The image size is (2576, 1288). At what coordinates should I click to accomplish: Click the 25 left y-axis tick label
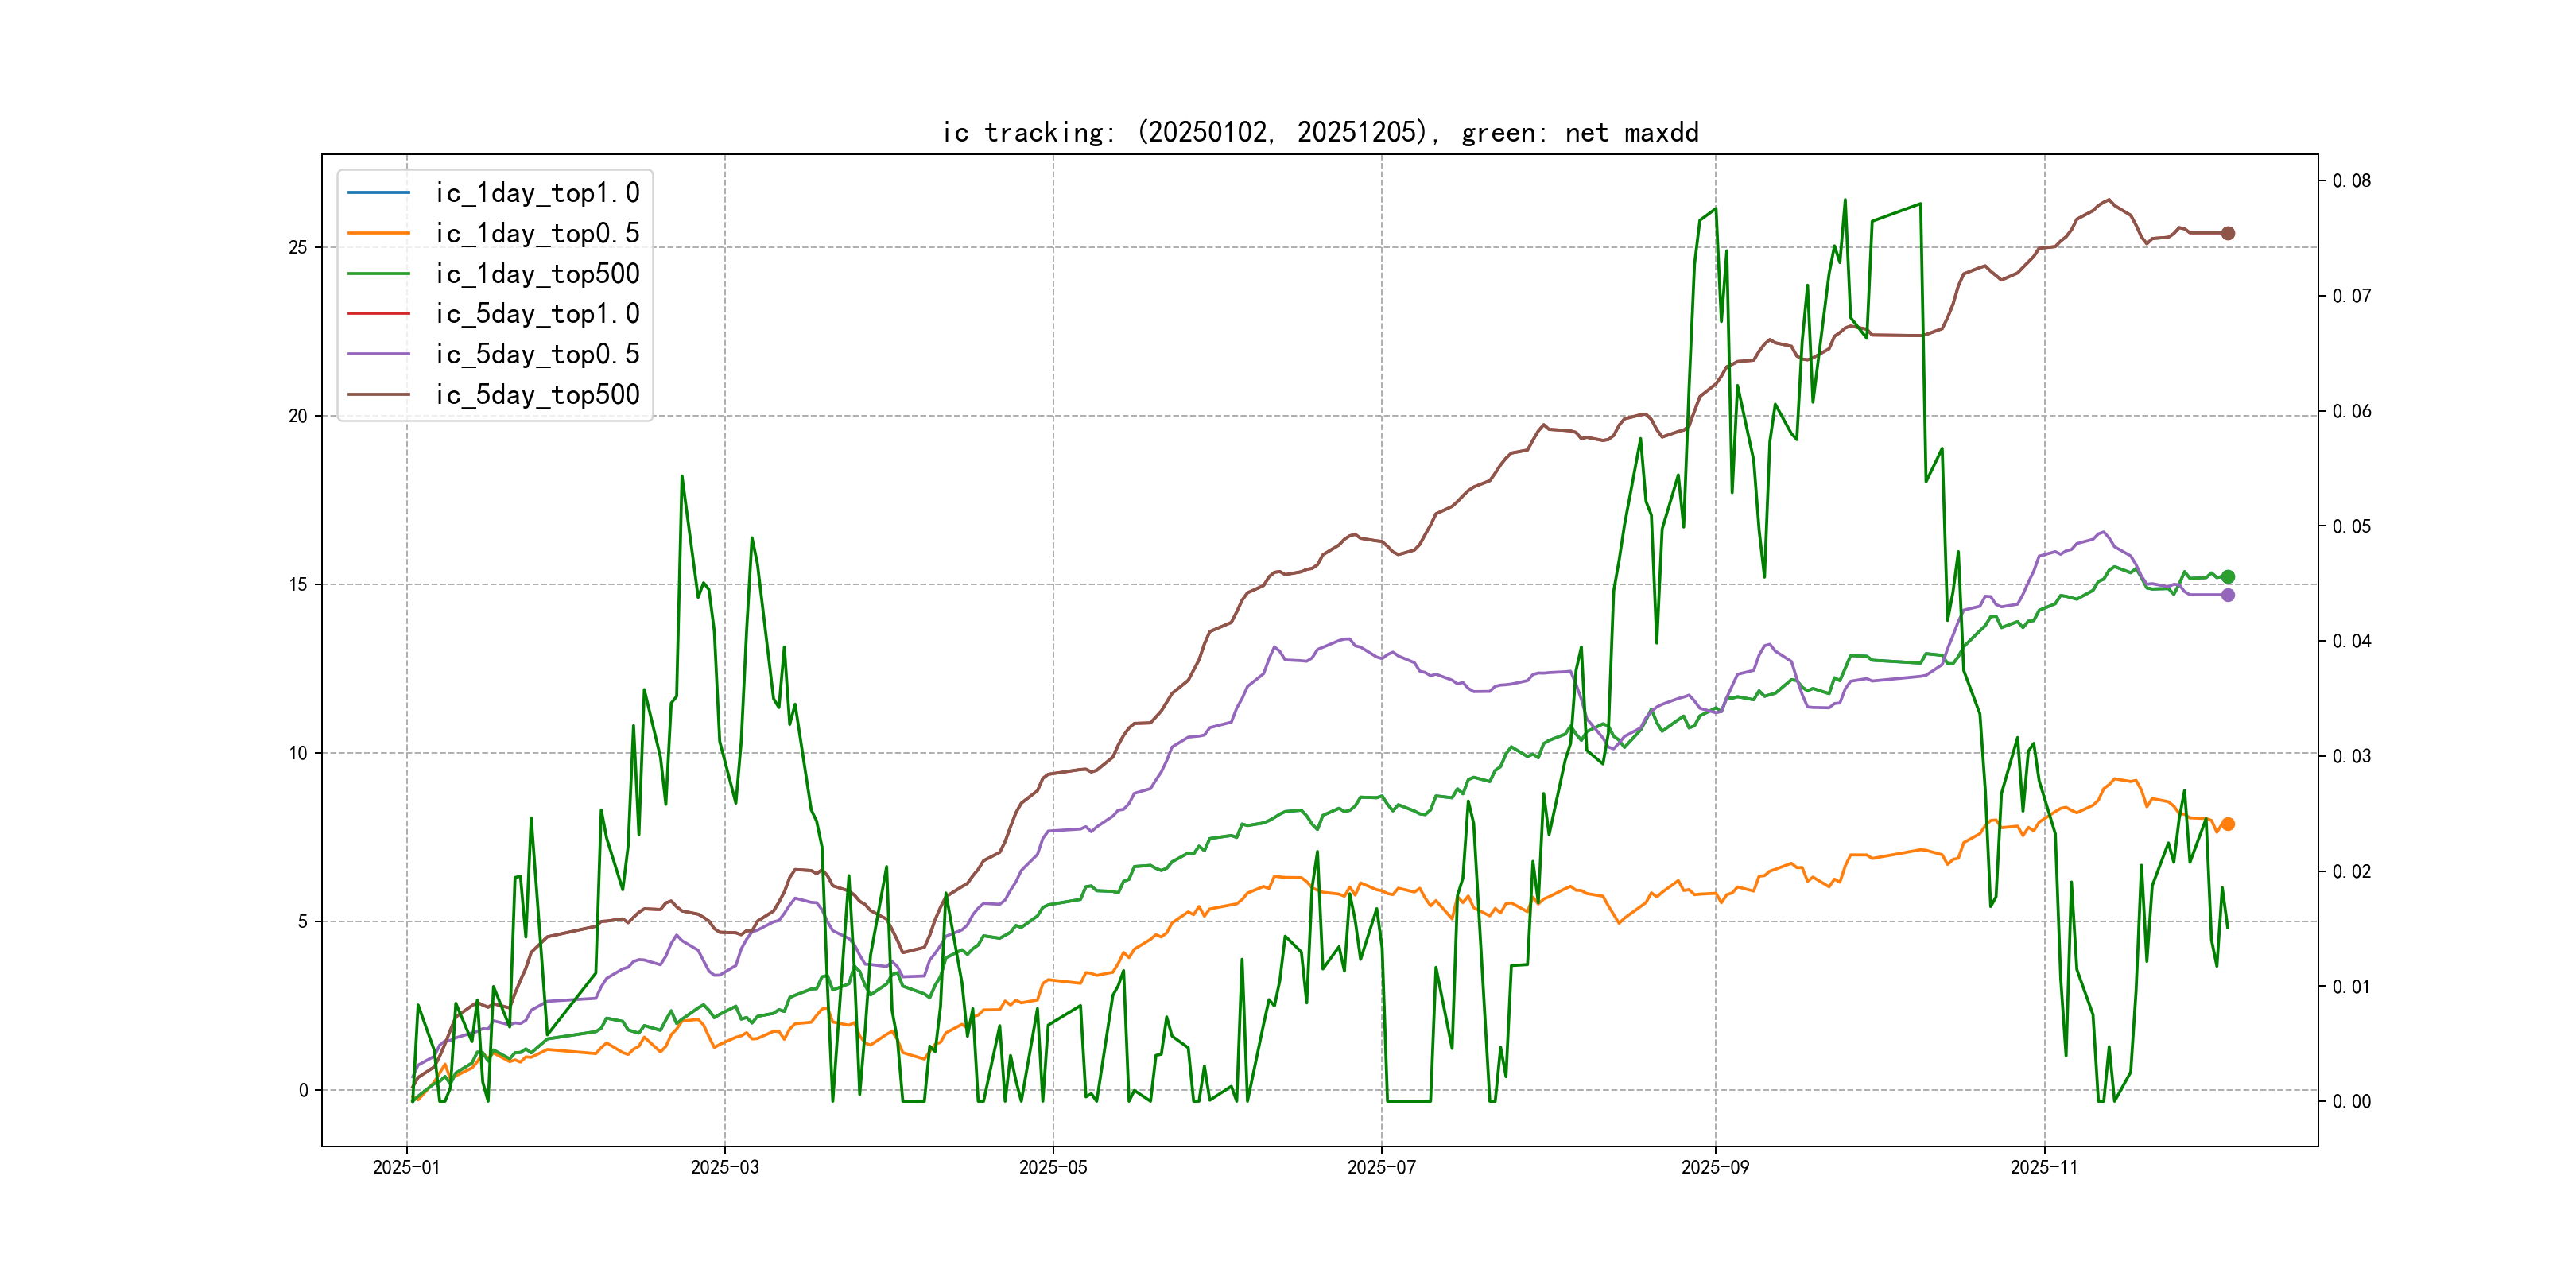298,247
